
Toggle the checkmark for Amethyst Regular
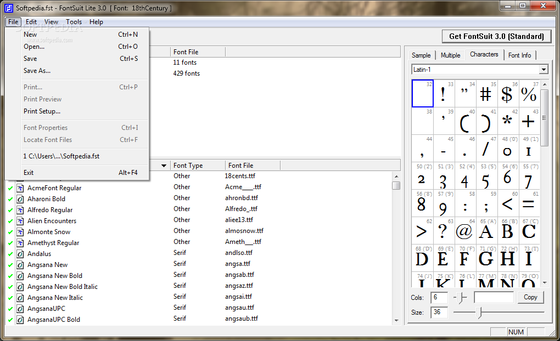tap(10, 243)
